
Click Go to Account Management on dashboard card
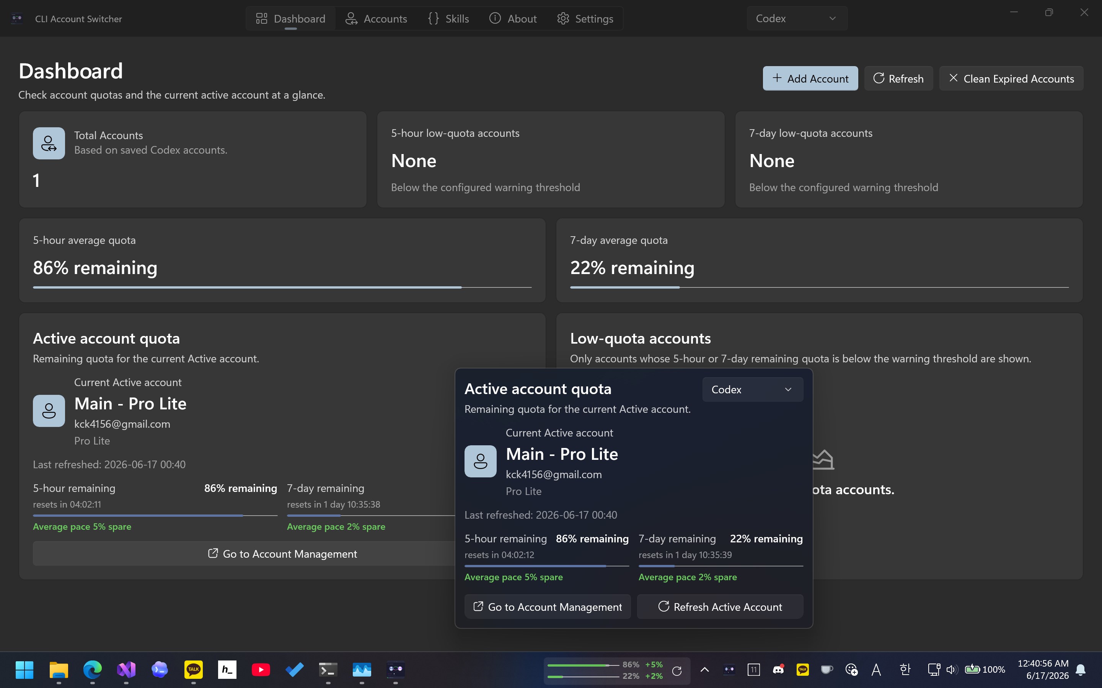(x=282, y=553)
